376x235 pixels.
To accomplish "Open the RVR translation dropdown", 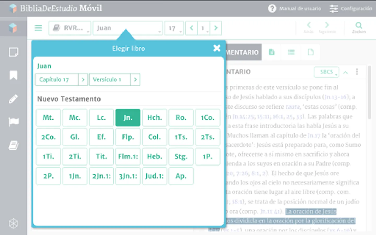I will [70, 28].
